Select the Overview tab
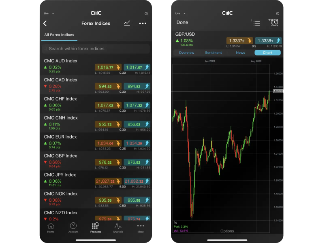329x243 pixels. point(186,53)
